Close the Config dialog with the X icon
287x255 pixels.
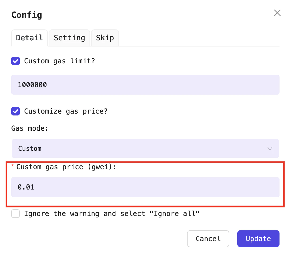point(277,13)
